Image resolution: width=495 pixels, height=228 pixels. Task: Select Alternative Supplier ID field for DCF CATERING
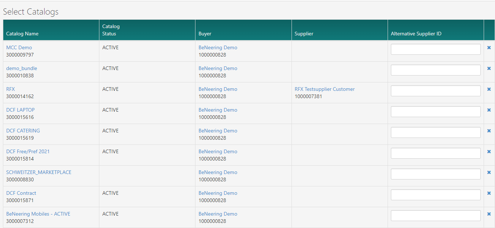(435, 132)
